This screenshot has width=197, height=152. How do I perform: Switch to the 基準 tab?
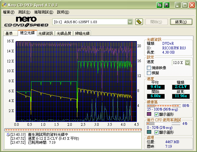coord(10,33)
